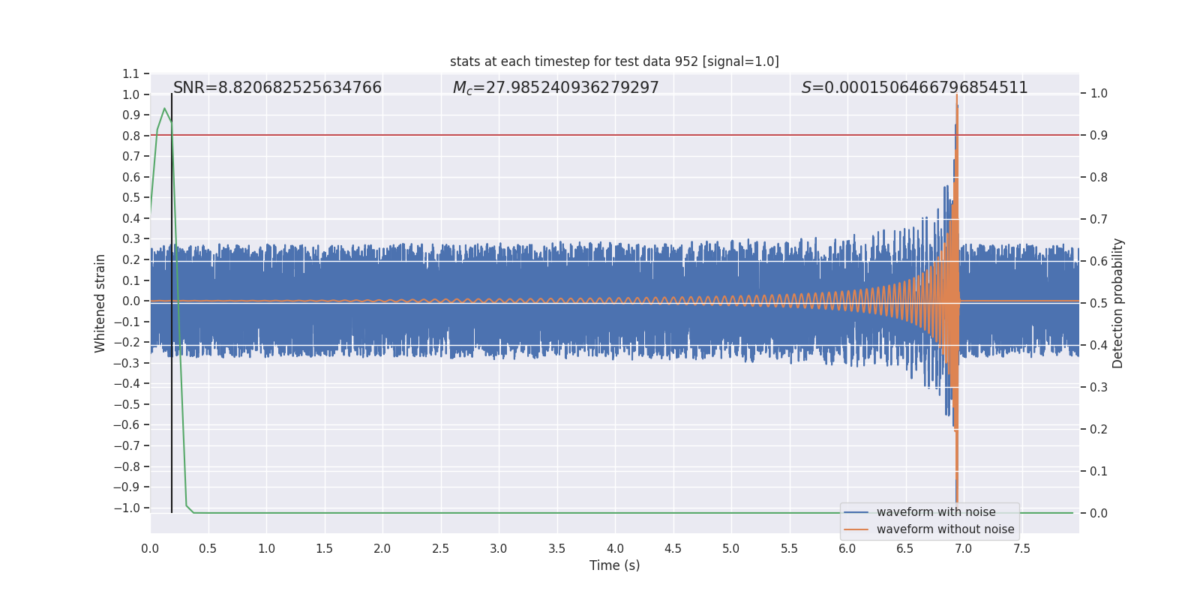Screen dimensions: 1200x600
Task: Click the peak of the green probability curve
Action: click(x=164, y=109)
